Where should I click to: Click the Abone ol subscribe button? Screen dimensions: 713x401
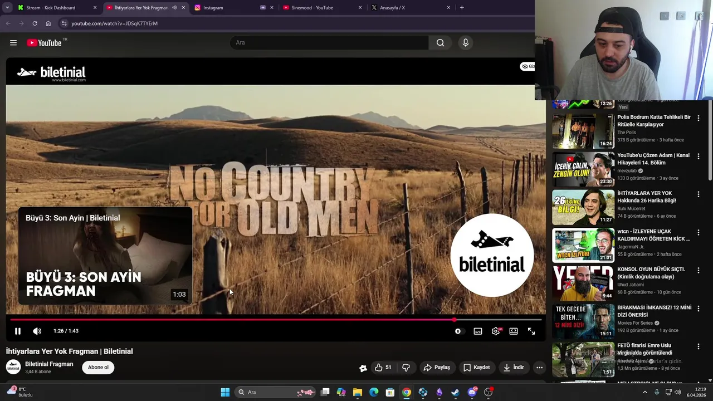pos(98,367)
